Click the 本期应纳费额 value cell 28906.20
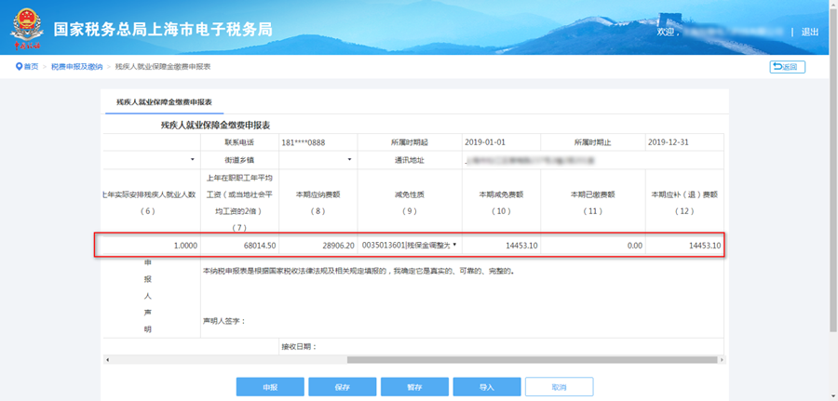Screen dimensions: 838x401 click(317, 246)
